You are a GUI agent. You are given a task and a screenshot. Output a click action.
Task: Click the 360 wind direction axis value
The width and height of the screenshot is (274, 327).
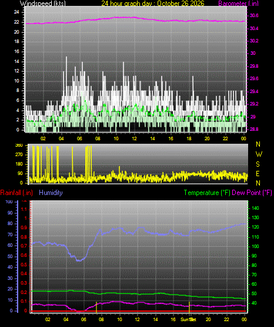(19, 146)
